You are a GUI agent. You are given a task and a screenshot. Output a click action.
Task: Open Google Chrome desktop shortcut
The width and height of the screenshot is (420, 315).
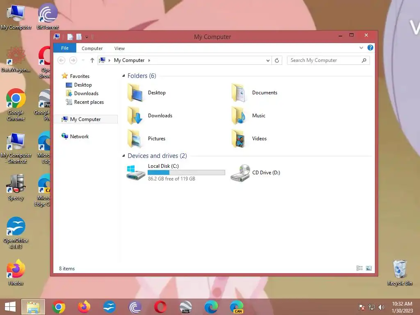[x=16, y=105]
